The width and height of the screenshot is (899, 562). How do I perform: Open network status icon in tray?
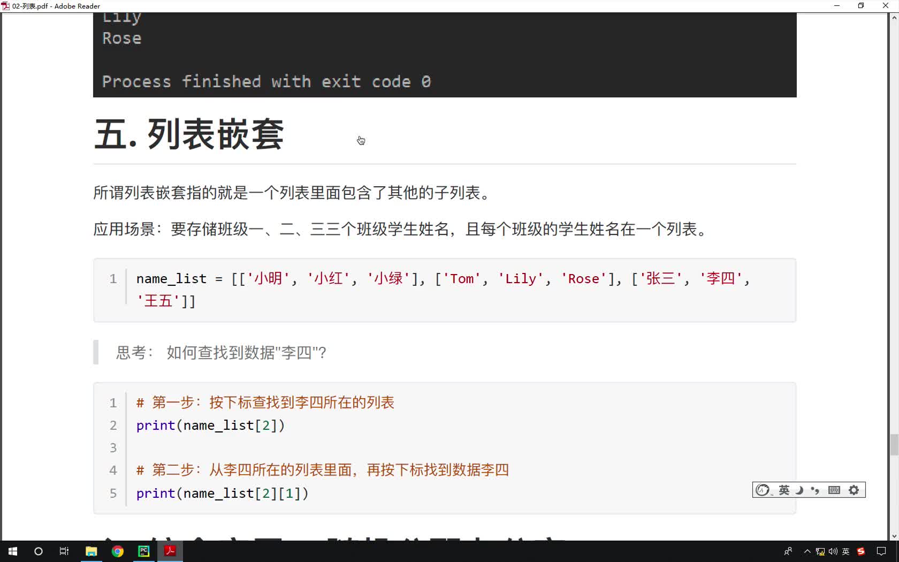point(820,551)
